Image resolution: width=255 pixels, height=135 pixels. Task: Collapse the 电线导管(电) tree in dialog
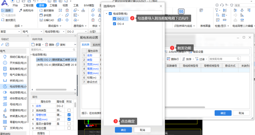point(106,14)
